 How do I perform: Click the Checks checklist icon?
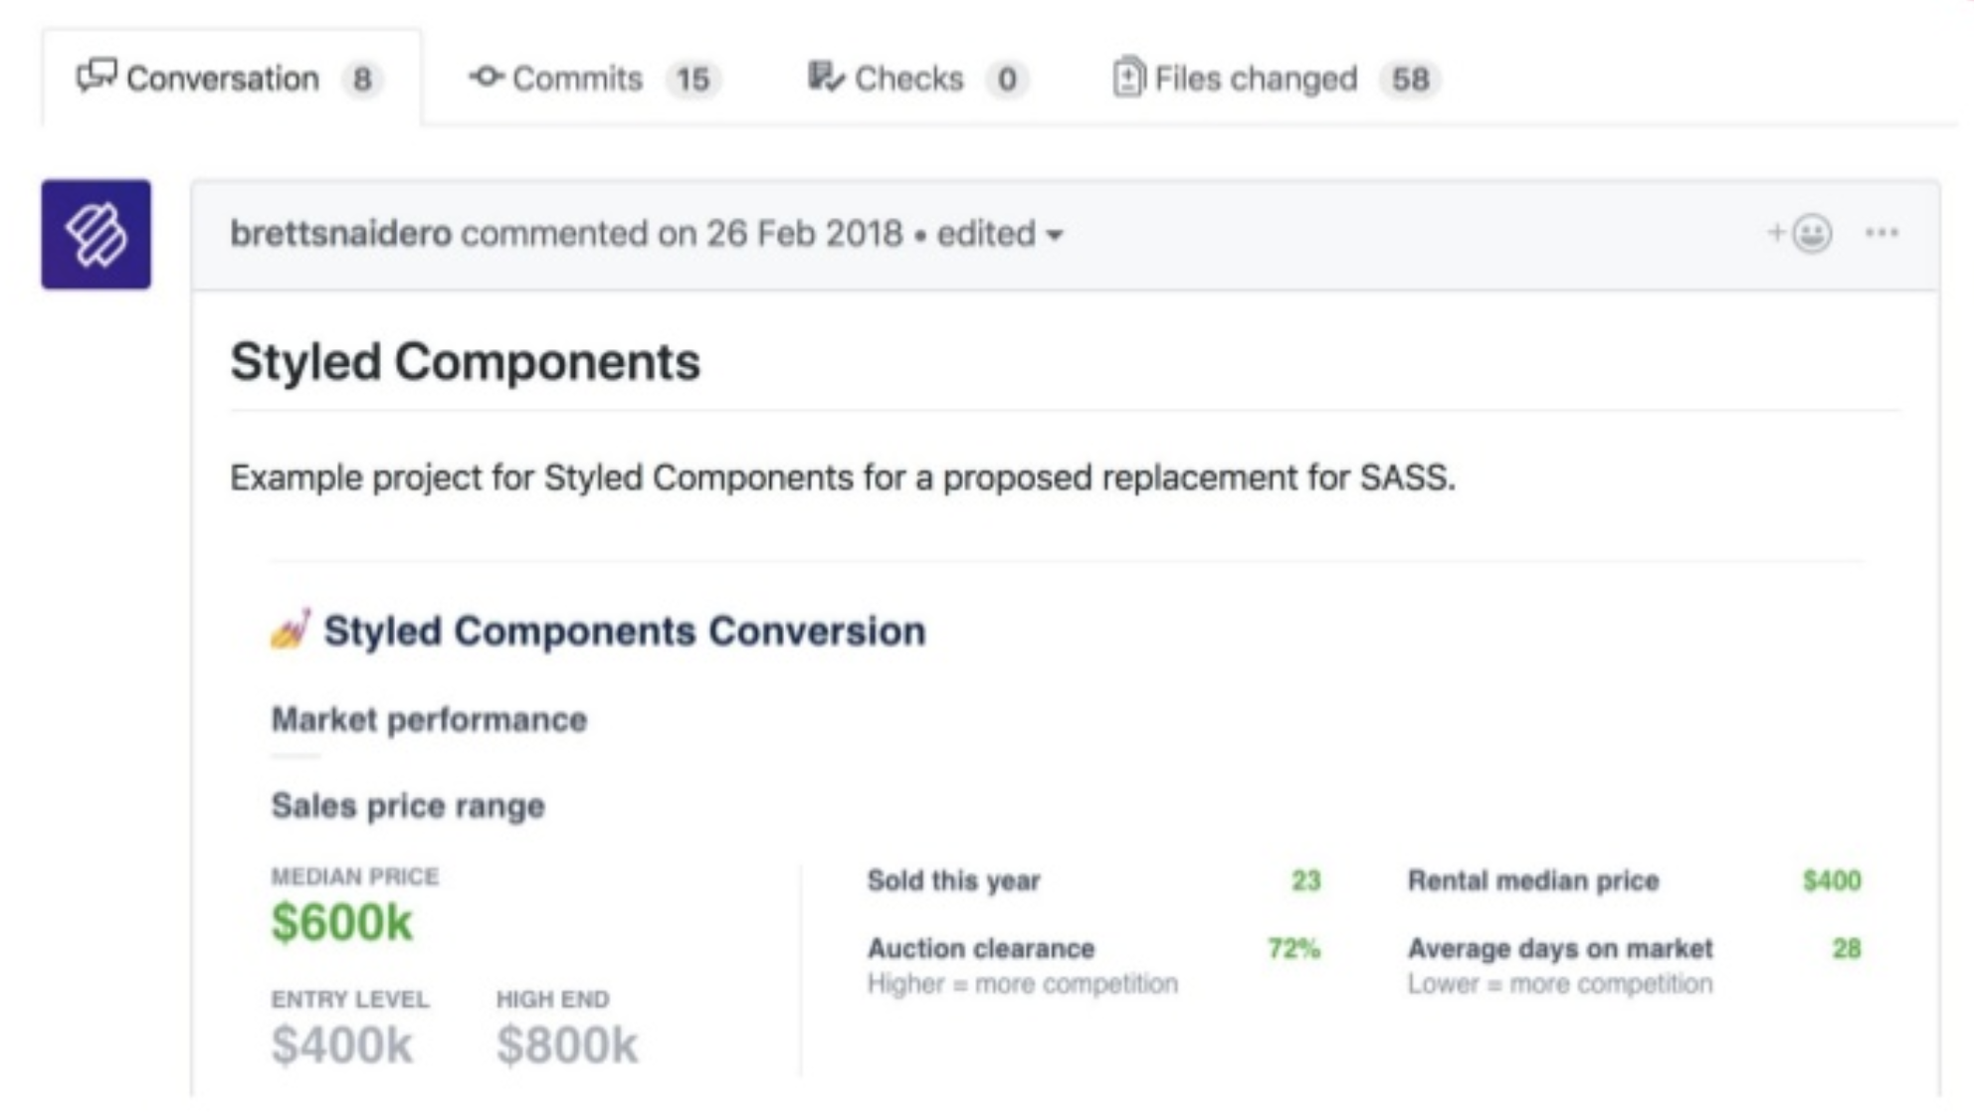(825, 77)
